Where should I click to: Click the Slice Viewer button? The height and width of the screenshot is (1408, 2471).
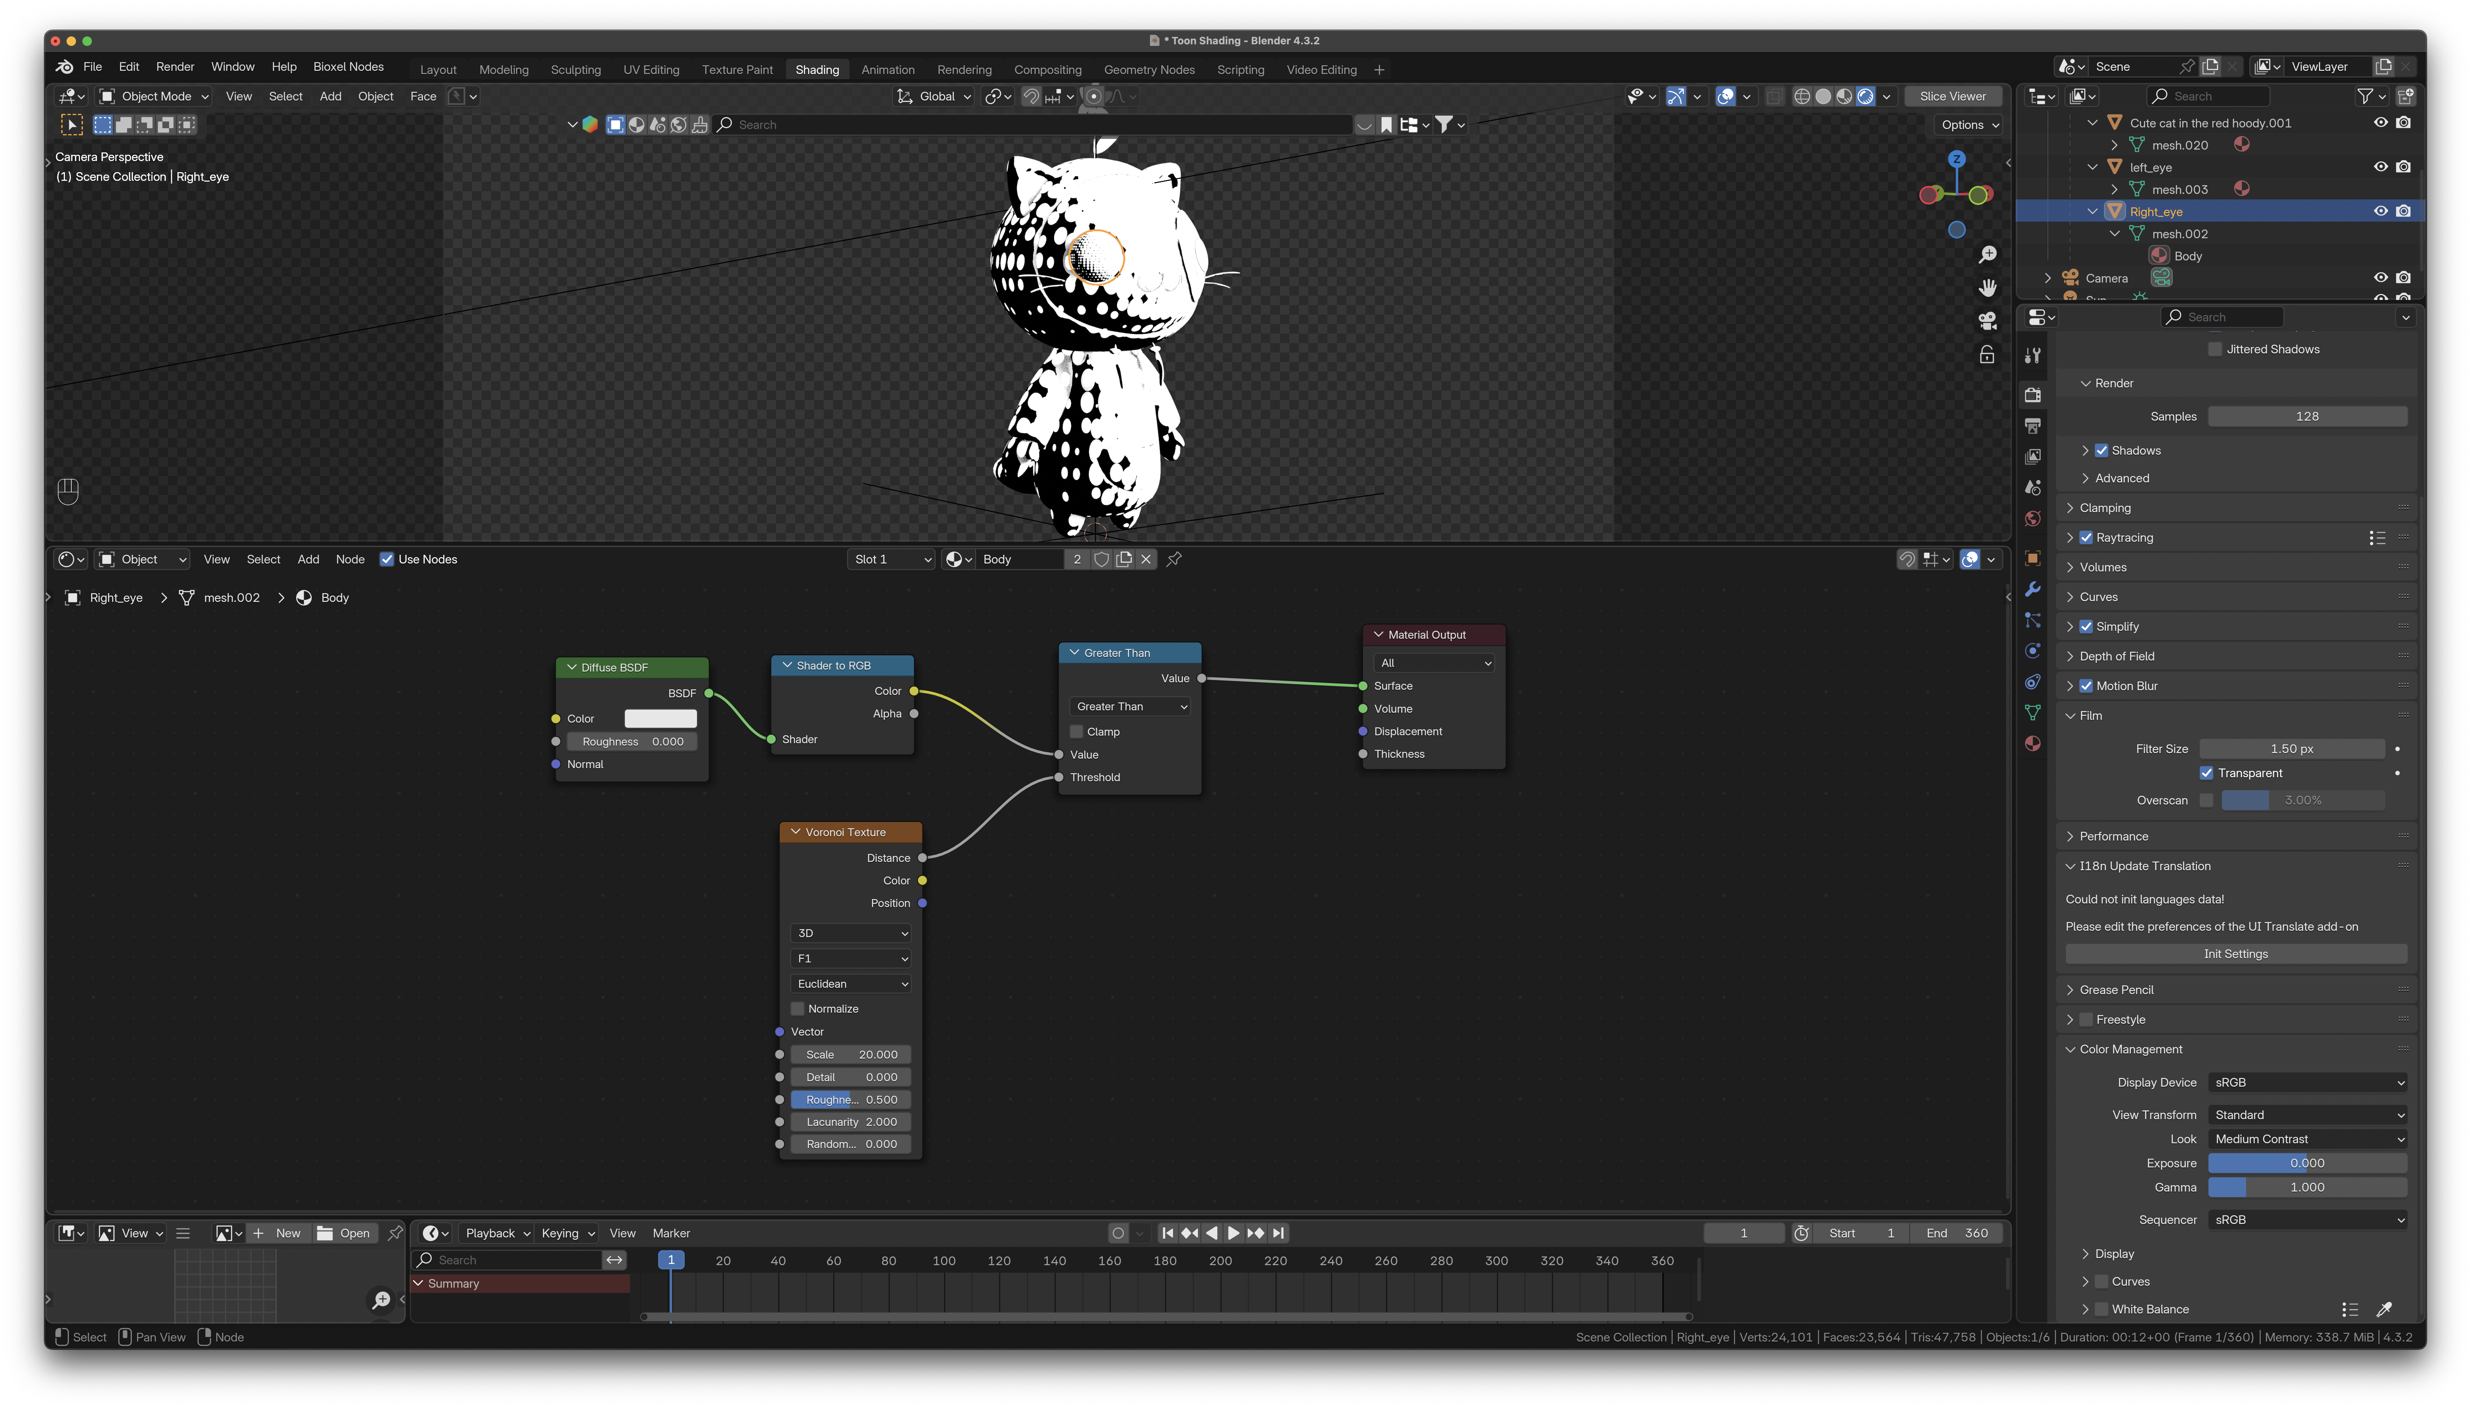1952,97
